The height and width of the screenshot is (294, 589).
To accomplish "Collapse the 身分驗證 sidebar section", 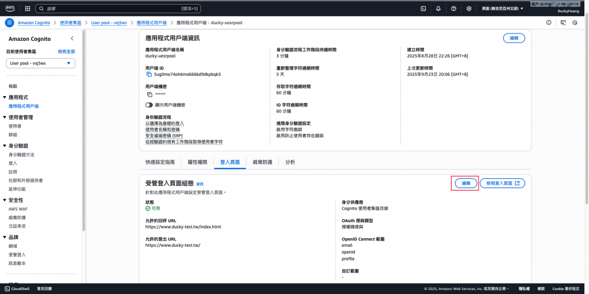I will [5, 146].
